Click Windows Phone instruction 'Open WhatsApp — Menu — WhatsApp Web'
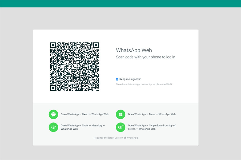The width and height of the screenshot is (241, 160). pos(152,114)
